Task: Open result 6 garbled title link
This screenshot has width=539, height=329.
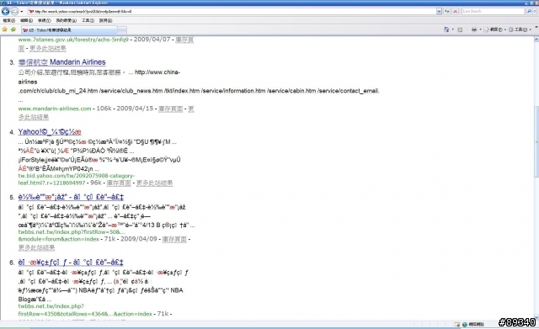Action: pos(71,263)
